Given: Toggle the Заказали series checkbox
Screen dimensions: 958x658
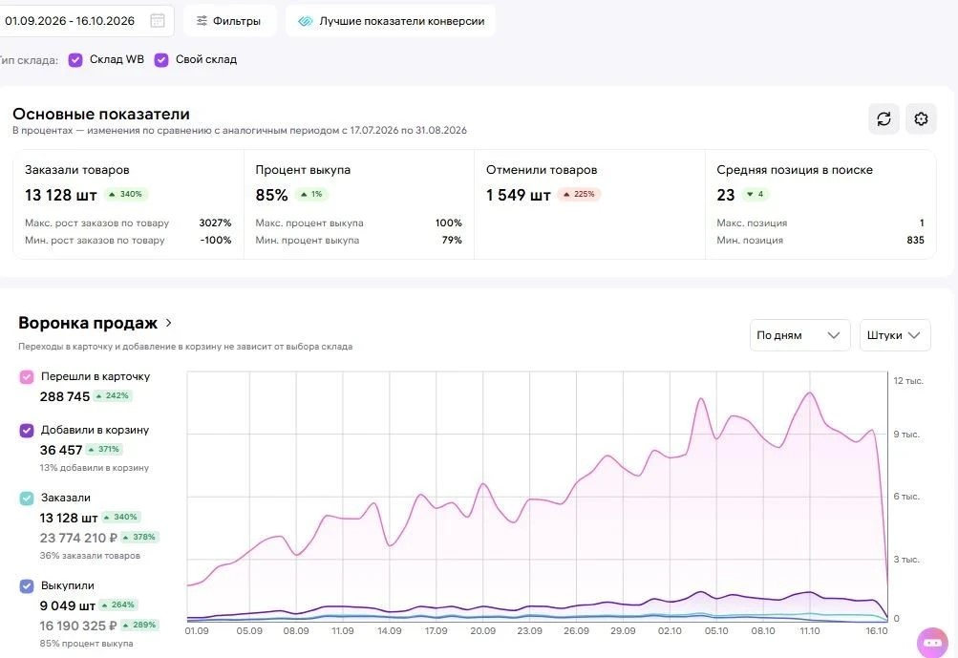Looking at the screenshot, I should 27,498.
